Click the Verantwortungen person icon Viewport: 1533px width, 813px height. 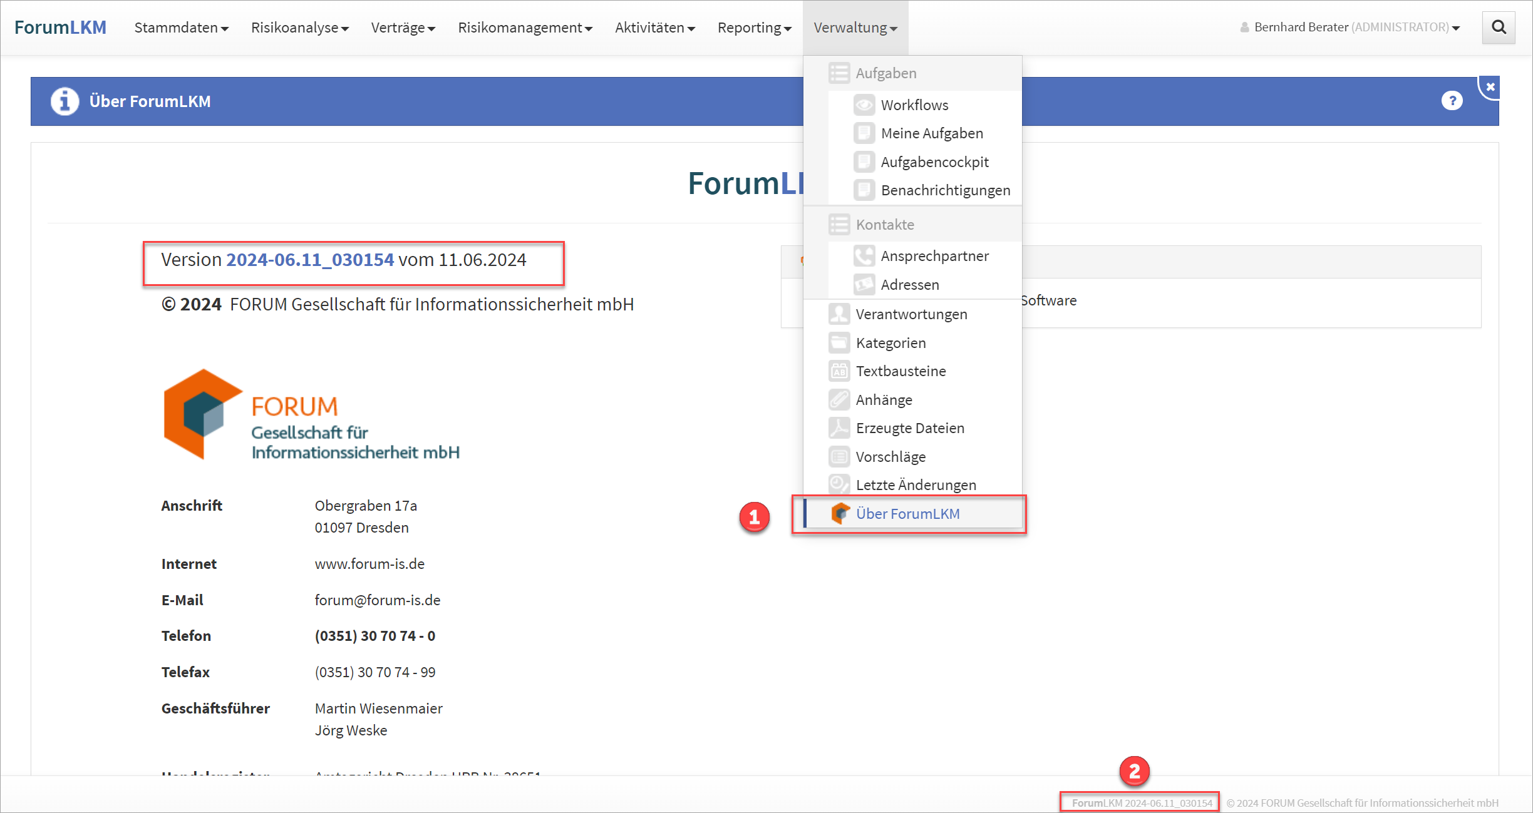[839, 314]
